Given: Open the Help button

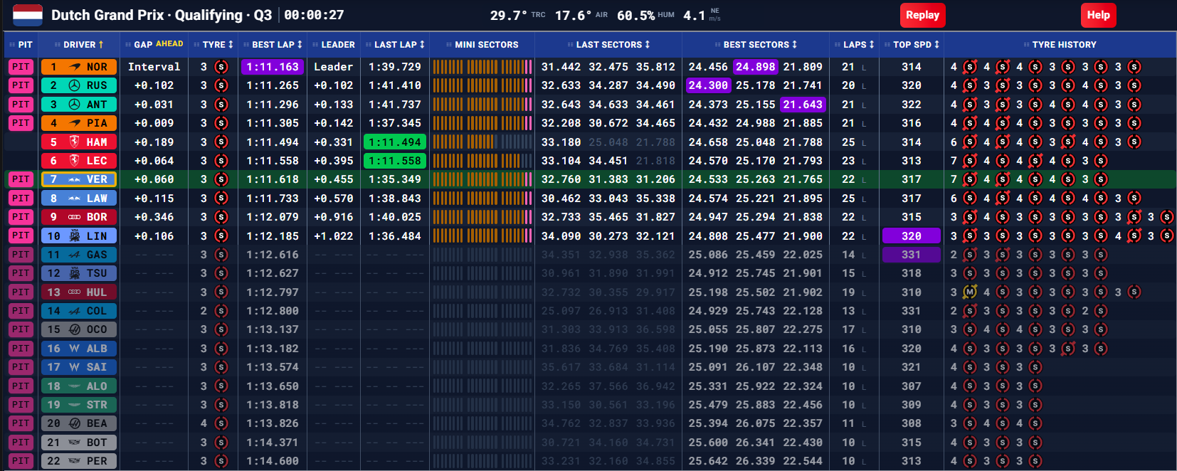Looking at the screenshot, I should tap(1098, 15).
